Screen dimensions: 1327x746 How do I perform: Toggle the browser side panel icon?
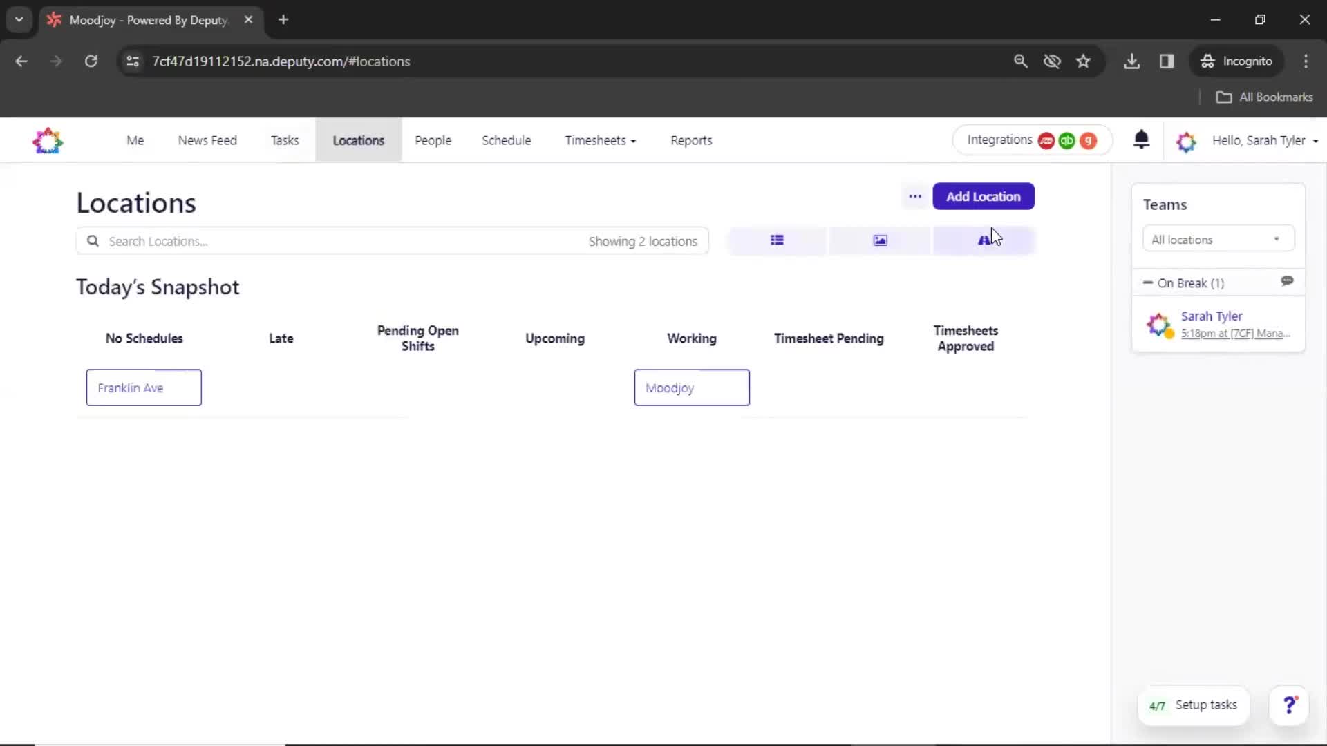pyautogui.click(x=1167, y=61)
